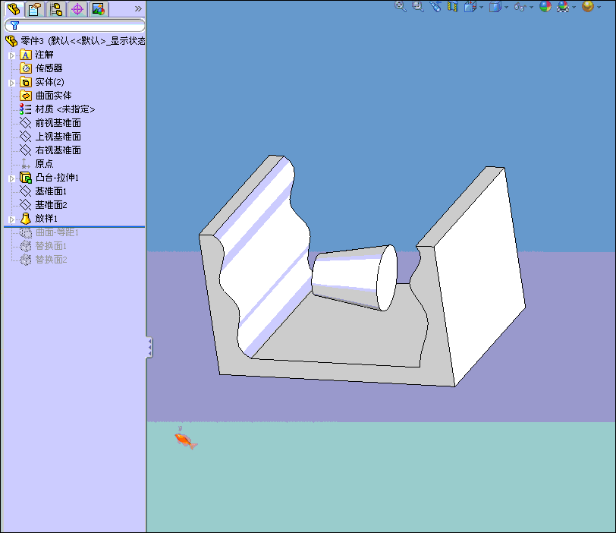Switch to the PropertyManager tab
The width and height of the screenshot is (616, 533).
pos(35,9)
